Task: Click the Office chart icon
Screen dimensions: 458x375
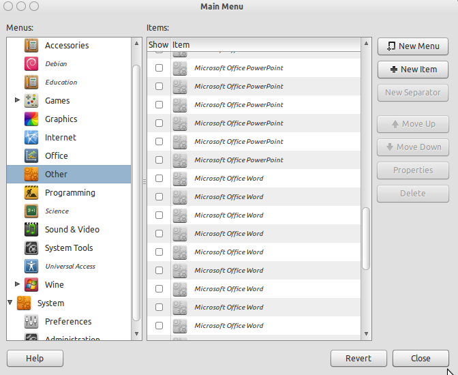Action: tap(31, 155)
